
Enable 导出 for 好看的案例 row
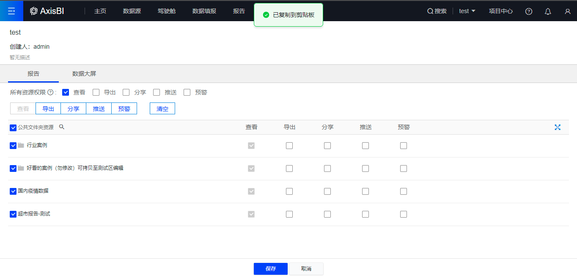tap(289, 169)
